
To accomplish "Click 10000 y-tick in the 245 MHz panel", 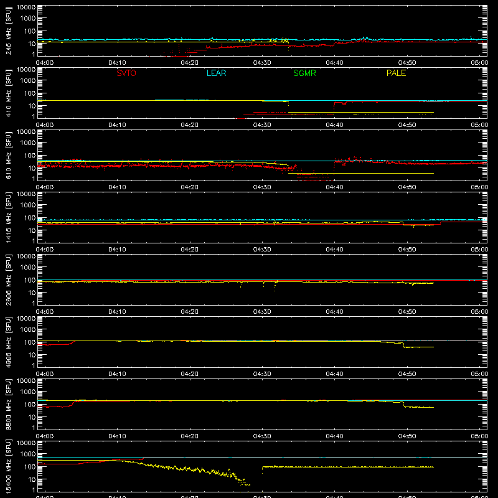I will pos(26,7).
